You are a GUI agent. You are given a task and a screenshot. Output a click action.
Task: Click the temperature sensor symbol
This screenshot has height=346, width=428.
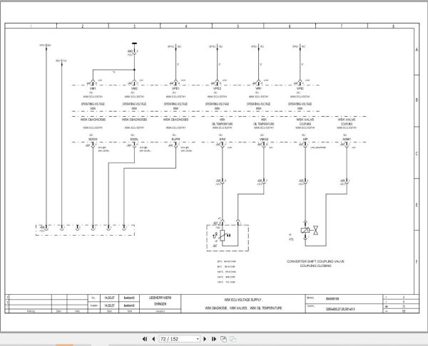pos(223,236)
